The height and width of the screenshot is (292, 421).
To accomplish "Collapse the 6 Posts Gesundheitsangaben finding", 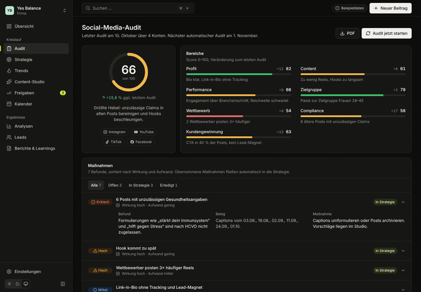I will [x=403, y=202].
